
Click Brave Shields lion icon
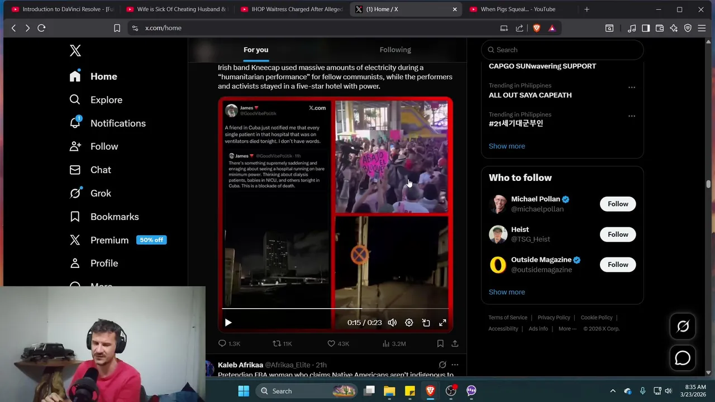(x=537, y=28)
